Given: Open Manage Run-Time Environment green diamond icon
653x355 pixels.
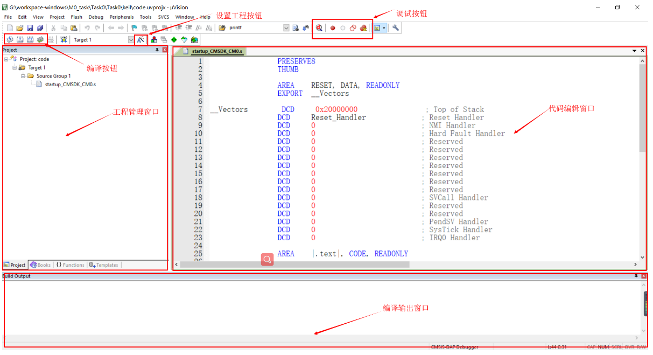Looking at the screenshot, I should pyautogui.click(x=174, y=39).
